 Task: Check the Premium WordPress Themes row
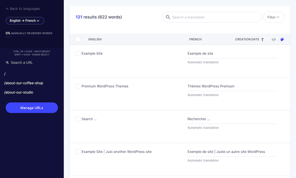[78, 86]
